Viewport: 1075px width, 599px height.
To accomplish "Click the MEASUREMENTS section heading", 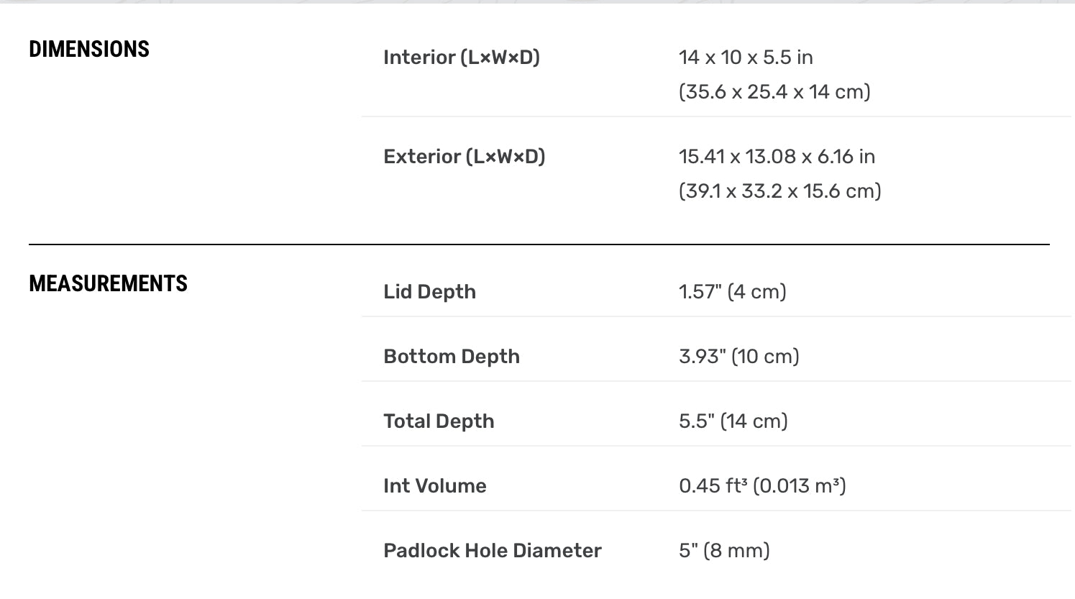I will 108,283.
